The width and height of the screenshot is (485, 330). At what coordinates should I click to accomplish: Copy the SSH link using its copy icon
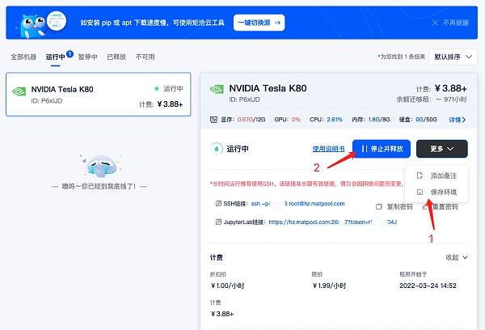tap(218, 204)
